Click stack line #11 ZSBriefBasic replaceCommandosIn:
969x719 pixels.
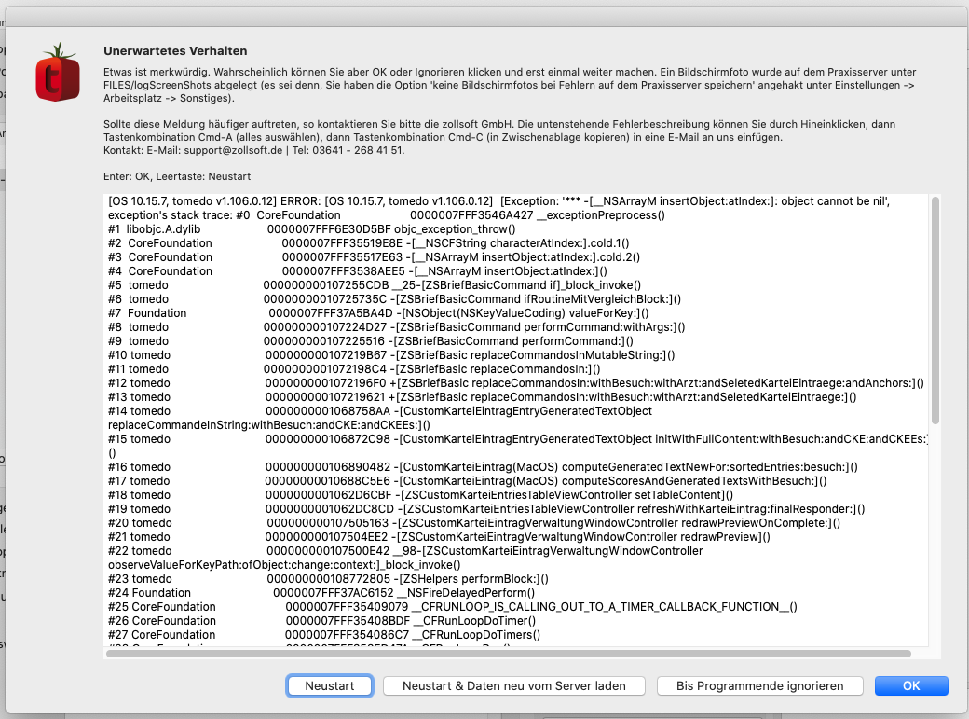(354, 368)
